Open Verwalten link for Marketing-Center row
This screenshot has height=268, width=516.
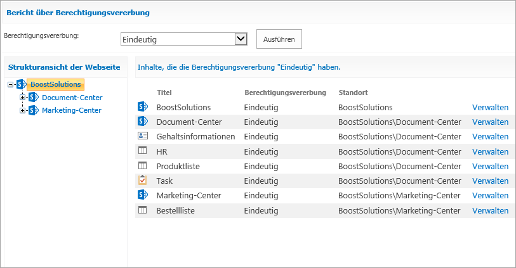491,195
